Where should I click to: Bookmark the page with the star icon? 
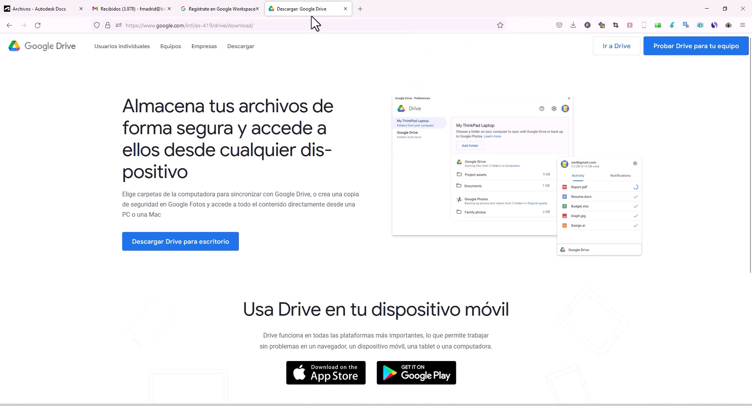[500, 25]
